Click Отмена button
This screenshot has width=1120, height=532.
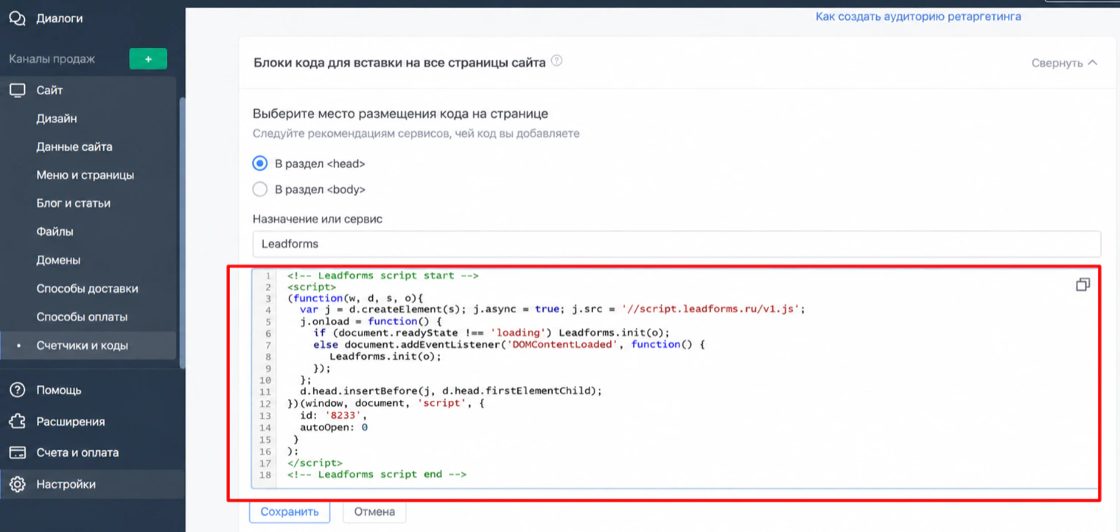374,511
